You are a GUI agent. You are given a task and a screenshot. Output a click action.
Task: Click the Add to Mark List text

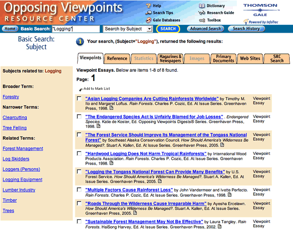[97, 88]
